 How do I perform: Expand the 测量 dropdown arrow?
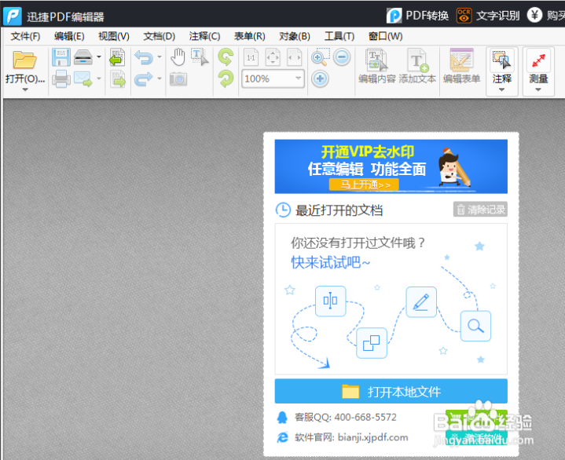tap(538, 90)
